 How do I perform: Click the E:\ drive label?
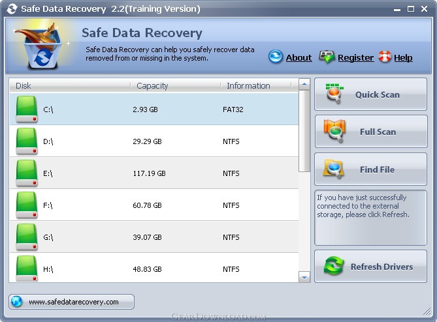pyautogui.click(x=48, y=173)
